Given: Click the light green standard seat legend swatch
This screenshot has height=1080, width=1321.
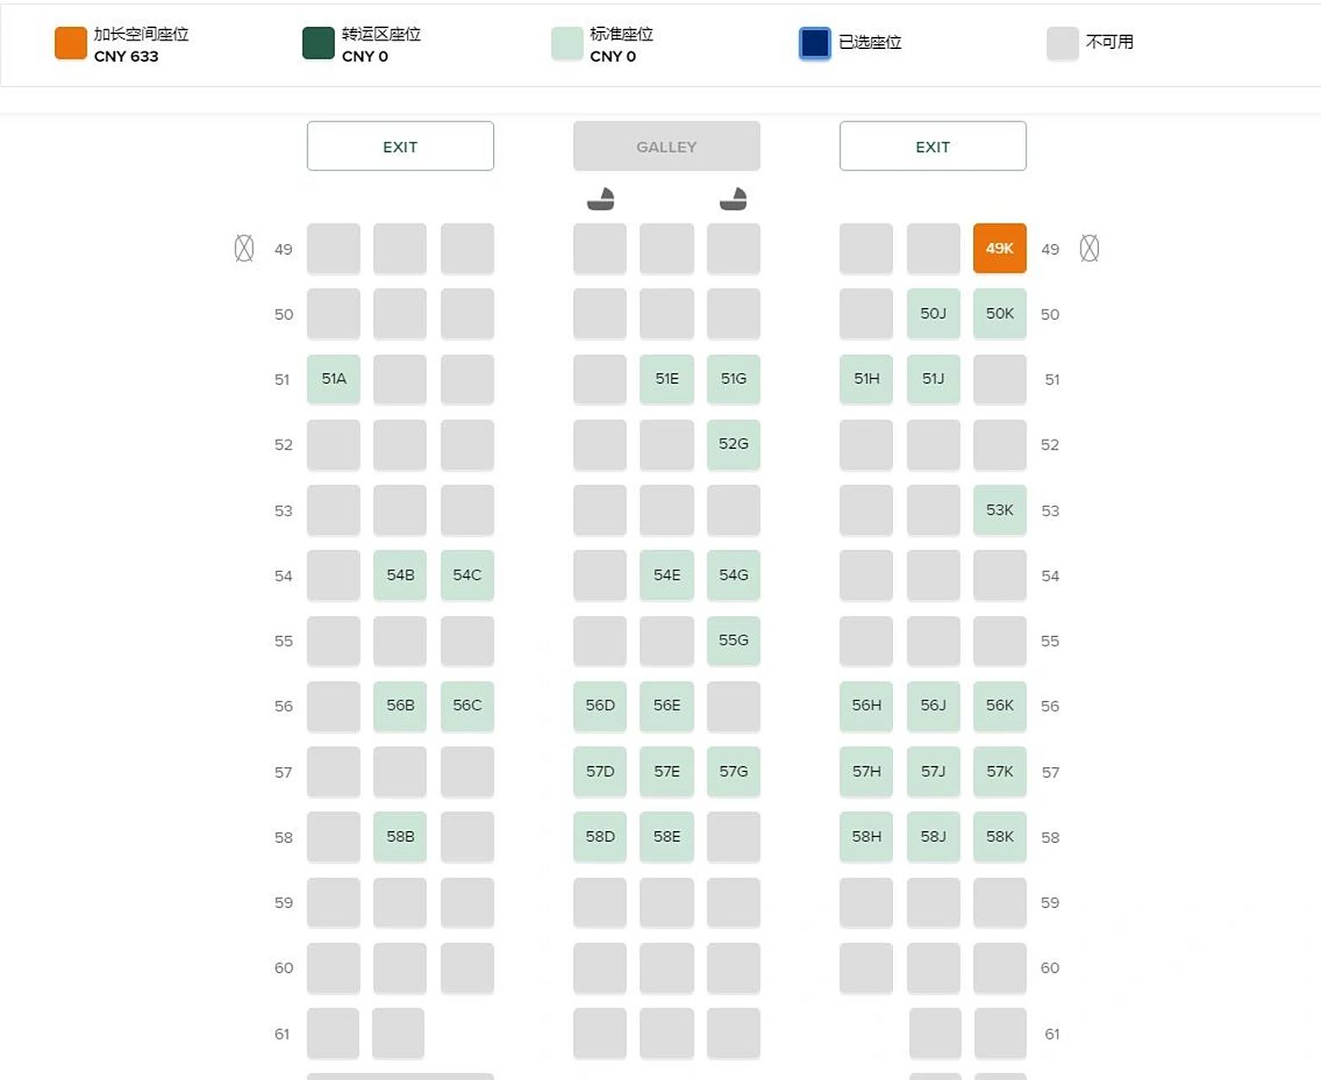Looking at the screenshot, I should coord(566,43).
